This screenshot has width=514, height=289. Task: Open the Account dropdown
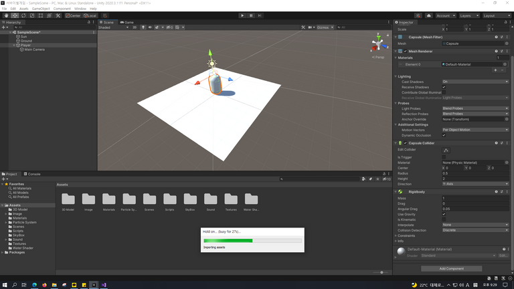[446, 15]
